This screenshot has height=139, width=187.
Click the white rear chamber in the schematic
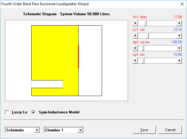coord(90,61)
